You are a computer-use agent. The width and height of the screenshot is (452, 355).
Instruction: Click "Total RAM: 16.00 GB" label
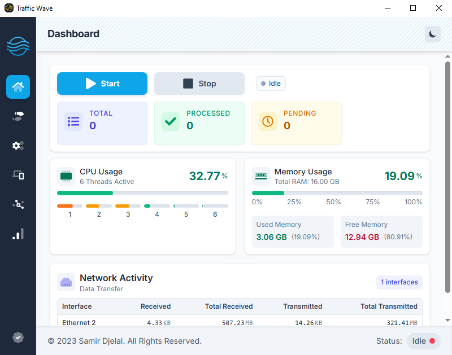coord(307,182)
